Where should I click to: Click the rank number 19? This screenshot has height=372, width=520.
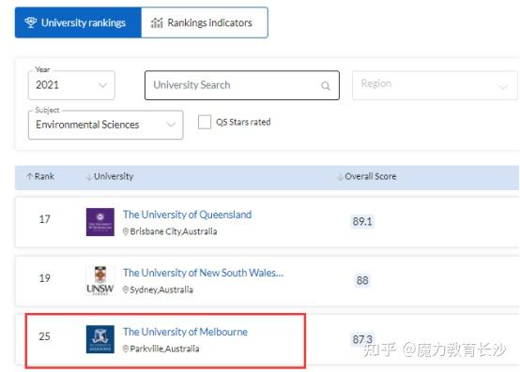[45, 278]
